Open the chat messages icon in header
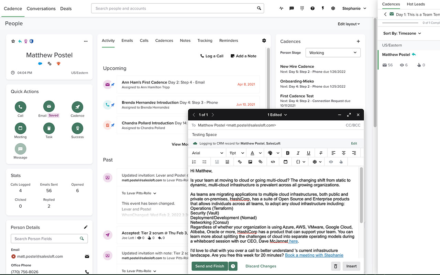Viewport: 440px width, 275px height. coord(292,9)
